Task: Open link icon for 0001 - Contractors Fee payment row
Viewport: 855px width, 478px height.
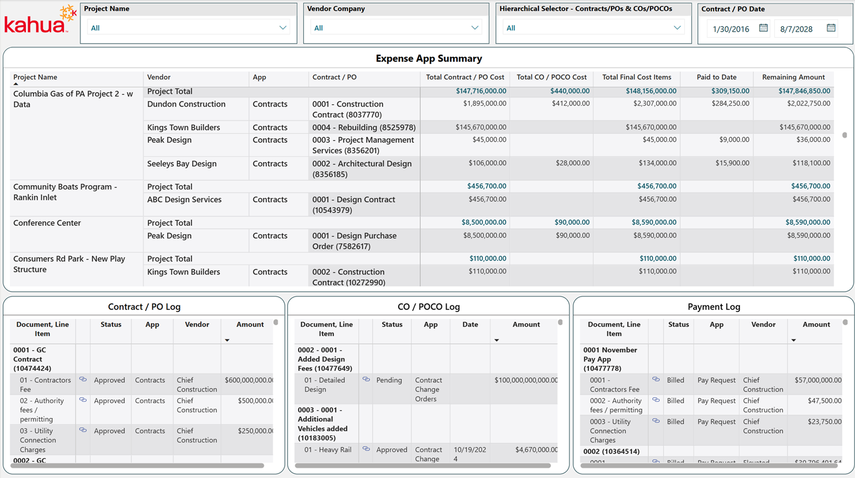Action: 656,380
